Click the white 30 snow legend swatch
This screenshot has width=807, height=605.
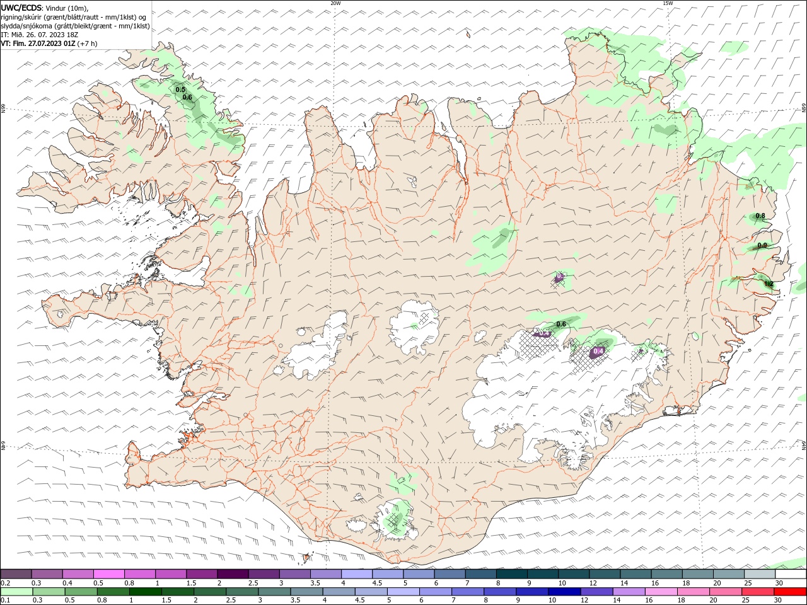pyautogui.click(x=791, y=574)
